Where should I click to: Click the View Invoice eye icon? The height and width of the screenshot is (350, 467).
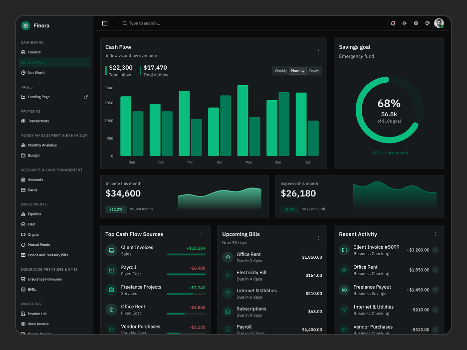coord(23,324)
